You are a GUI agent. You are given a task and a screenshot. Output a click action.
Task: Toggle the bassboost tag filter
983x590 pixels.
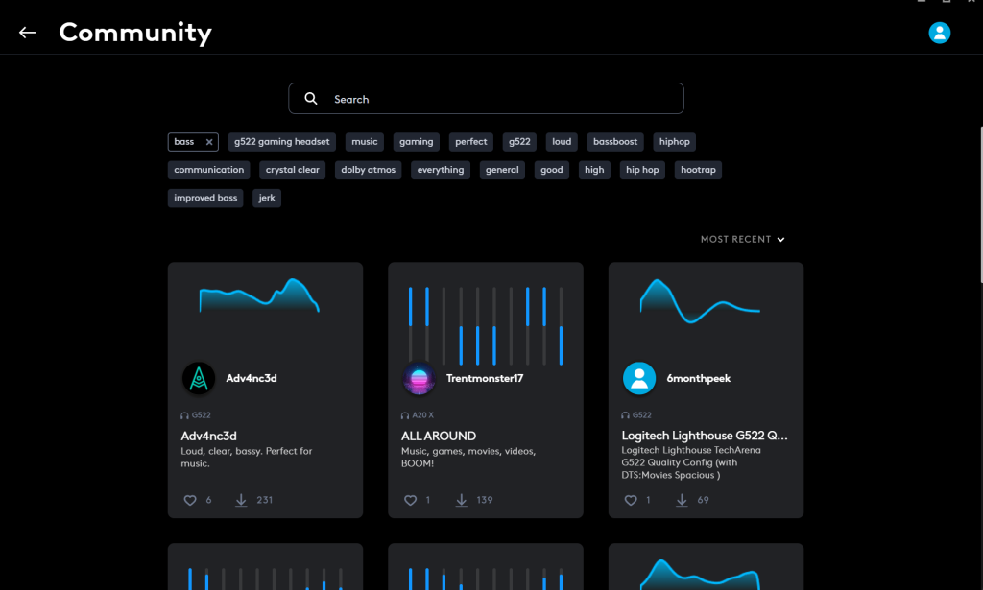click(x=615, y=142)
